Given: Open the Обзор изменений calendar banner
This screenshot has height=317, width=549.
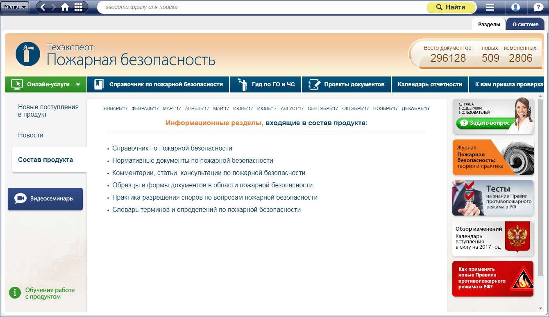Looking at the screenshot, I should 493,239.
